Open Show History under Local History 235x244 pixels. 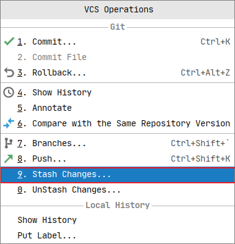(117, 220)
